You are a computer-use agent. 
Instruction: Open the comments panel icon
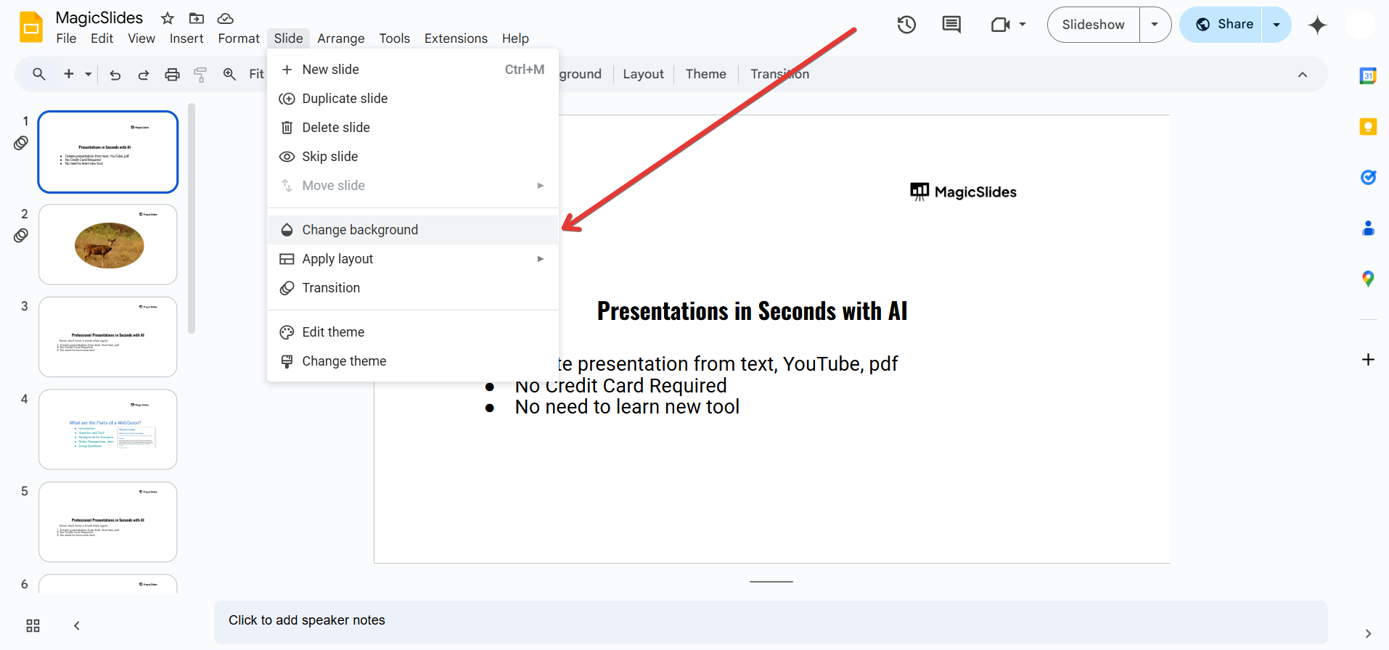click(x=951, y=25)
